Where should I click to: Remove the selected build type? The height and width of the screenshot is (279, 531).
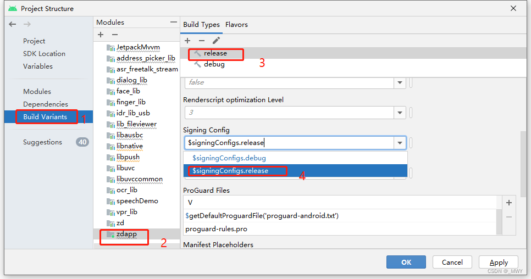(x=202, y=41)
